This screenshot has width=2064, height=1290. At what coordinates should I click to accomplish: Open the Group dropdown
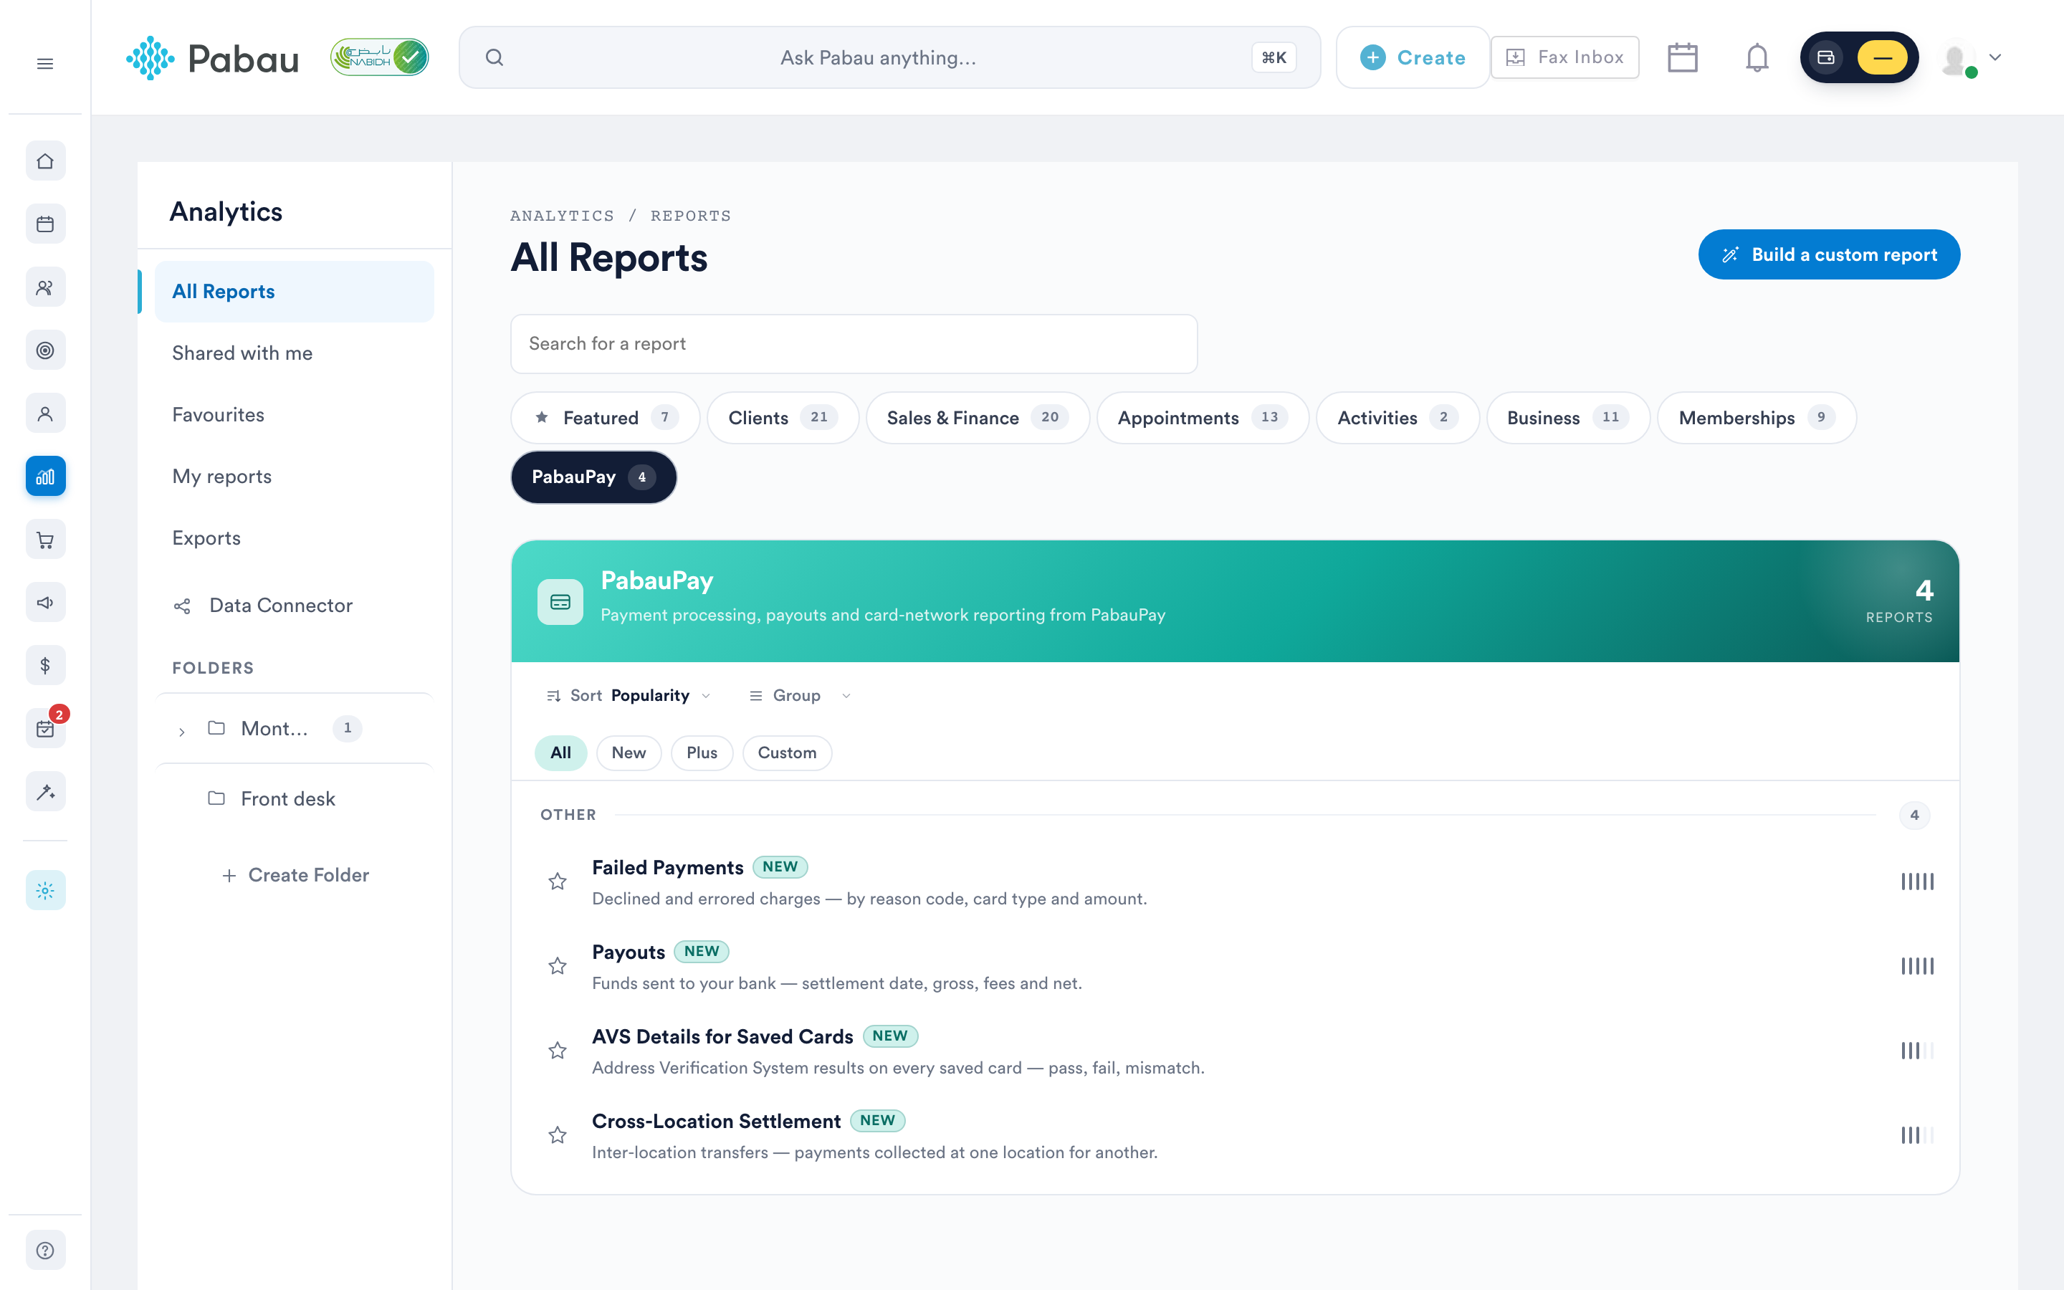[799, 695]
